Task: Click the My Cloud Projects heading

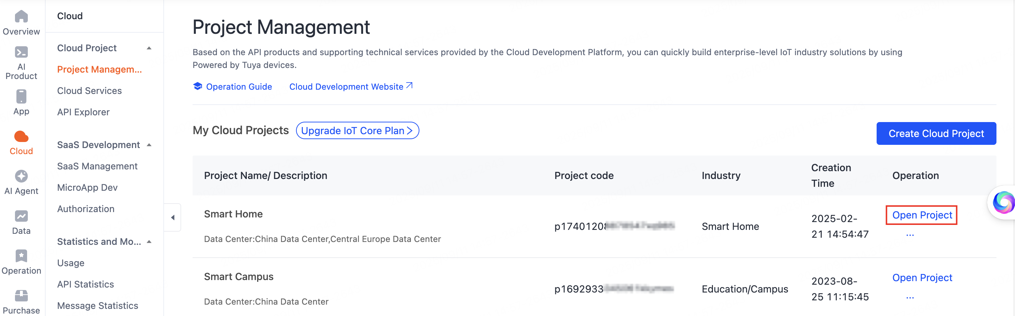Action: pos(241,130)
